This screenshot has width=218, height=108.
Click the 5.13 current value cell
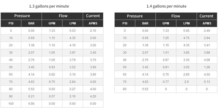click(207, 82)
